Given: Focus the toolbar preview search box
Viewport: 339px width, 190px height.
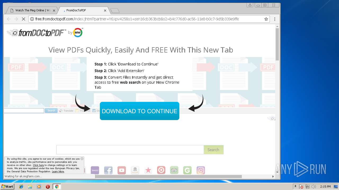Looking at the screenshot, I should pyautogui.click(x=24, y=111).
